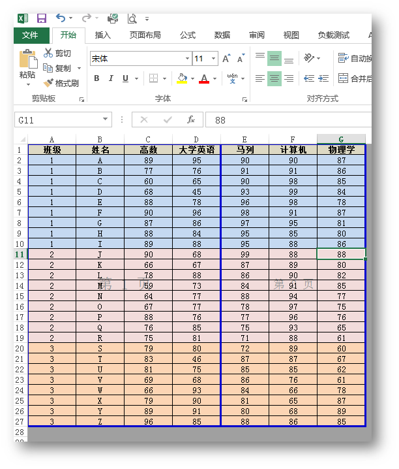The height and width of the screenshot is (469, 399).
Task: Click the Excel application icon
Action: pos(23,18)
